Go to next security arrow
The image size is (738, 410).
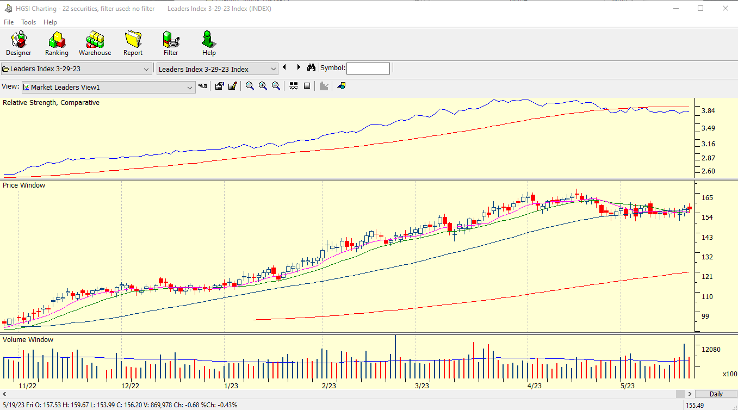click(x=299, y=67)
